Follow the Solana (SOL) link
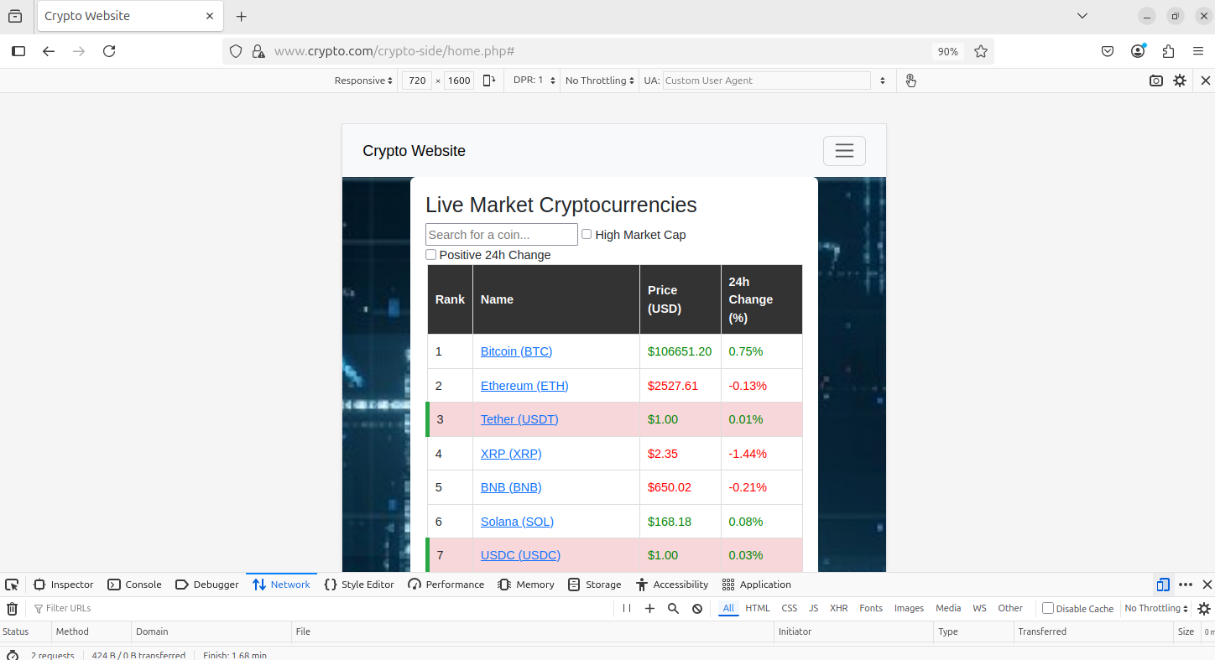The width and height of the screenshot is (1215, 660). tap(517, 522)
